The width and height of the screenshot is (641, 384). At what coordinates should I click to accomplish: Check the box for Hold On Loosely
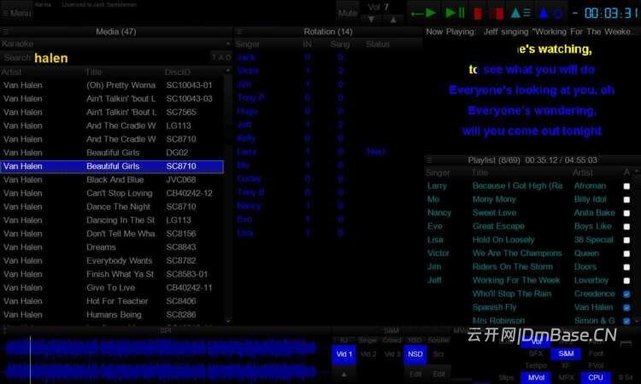[626, 240]
